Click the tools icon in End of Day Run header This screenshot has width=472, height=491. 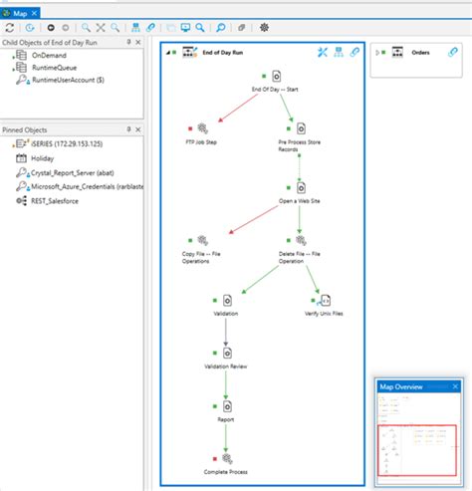coord(323,52)
